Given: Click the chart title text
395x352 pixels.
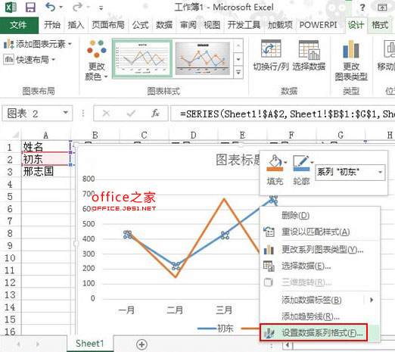Looking at the screenshot, I should tap(238, 160).
